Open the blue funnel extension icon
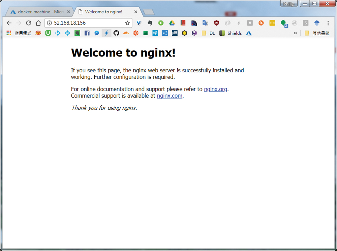This screenshot has width=337, height=251. (139, 23)
